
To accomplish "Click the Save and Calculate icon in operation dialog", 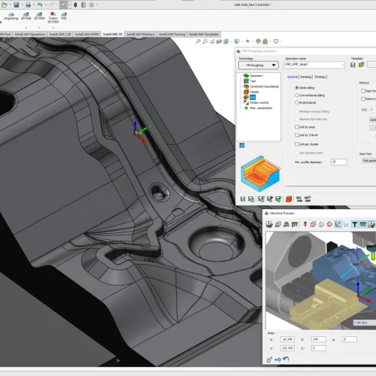I will point(261,199).
